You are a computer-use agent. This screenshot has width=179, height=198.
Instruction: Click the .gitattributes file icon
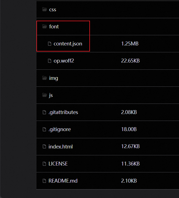44,112
